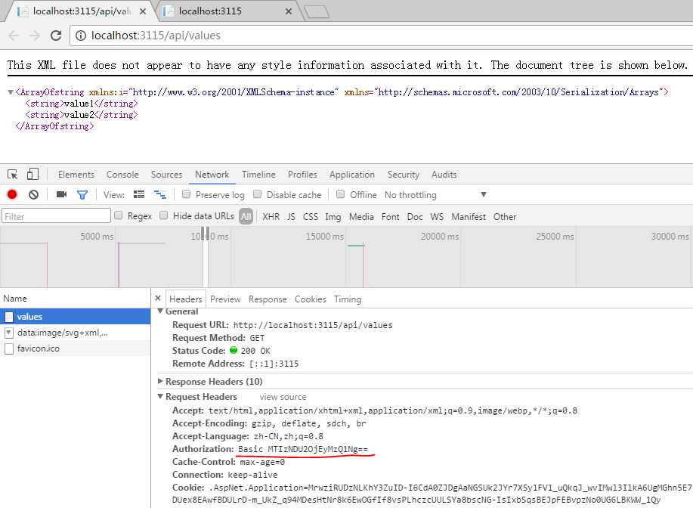Switch to the Timing tab of request
Screen dimensions: 693x508
pyautogui.click(x=348, y=299)
